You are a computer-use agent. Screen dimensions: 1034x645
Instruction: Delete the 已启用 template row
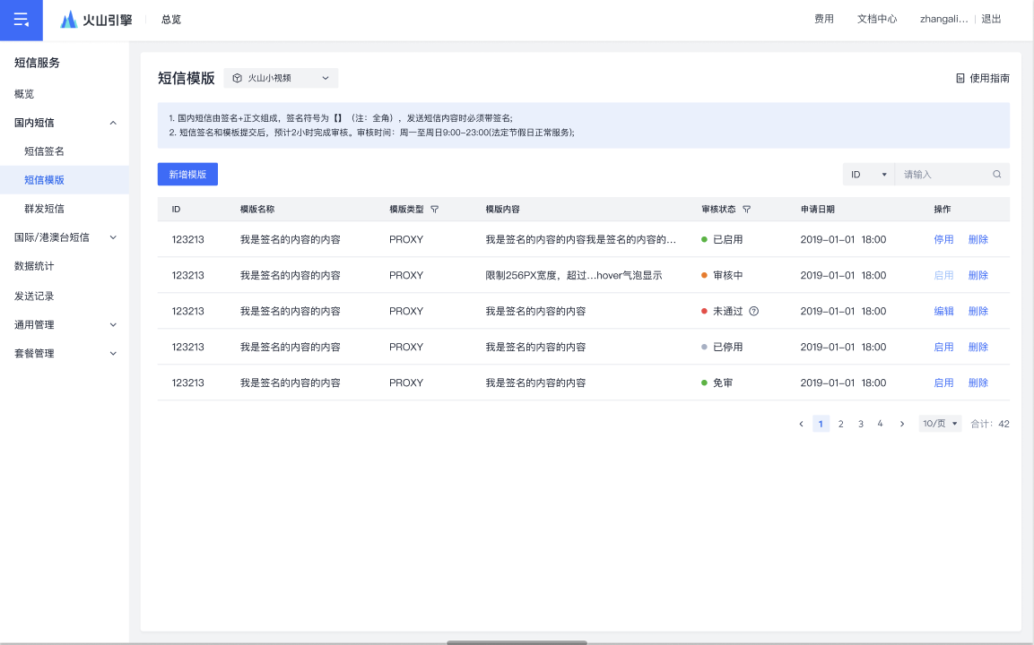(978, 240)
